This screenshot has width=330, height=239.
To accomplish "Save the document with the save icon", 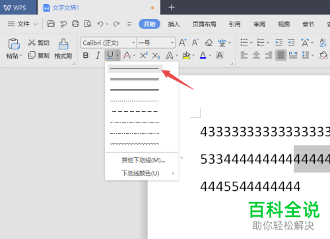I will tap(51, 24).
